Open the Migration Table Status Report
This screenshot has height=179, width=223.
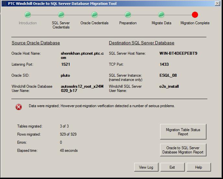(x=183, y=132)
